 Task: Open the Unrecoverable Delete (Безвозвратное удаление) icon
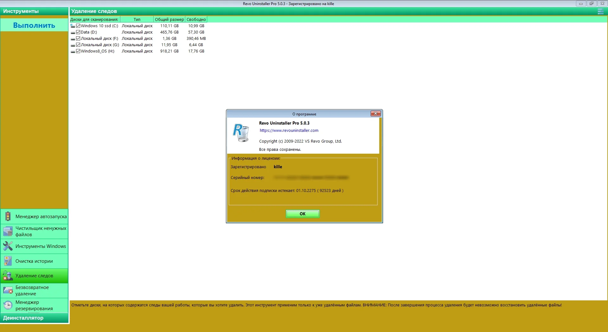click(8, 291)
